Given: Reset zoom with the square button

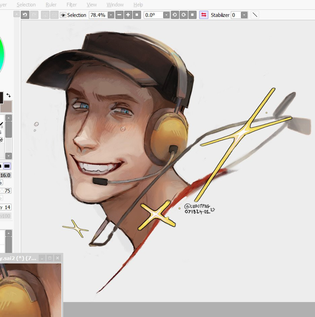Looking at the screenshot, I should [x=137, y=15].
